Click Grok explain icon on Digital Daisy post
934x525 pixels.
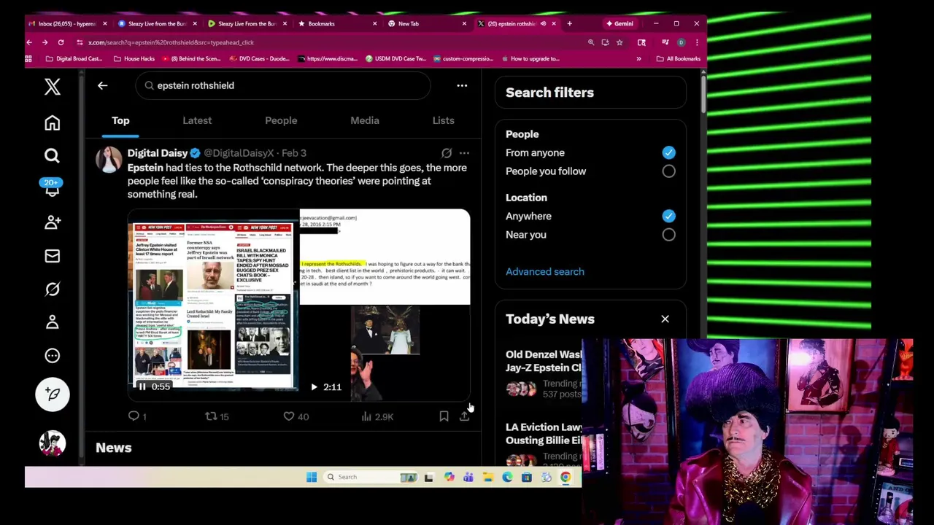447,153
